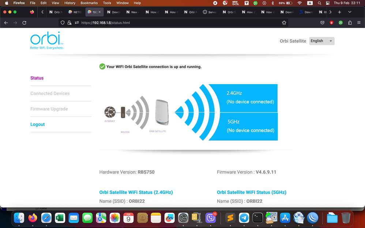
Task: Open Freeform from the Dock
Action: (x=169, y=218)
